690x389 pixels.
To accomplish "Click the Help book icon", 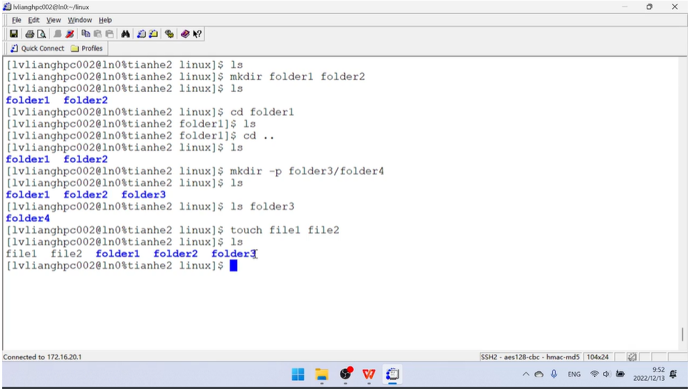I will (185, 34).
